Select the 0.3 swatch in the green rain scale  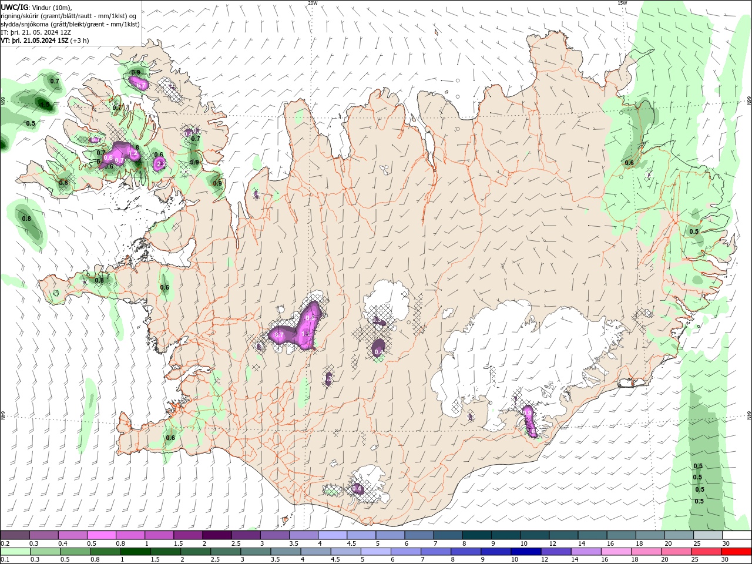click(x=46, y=552)
